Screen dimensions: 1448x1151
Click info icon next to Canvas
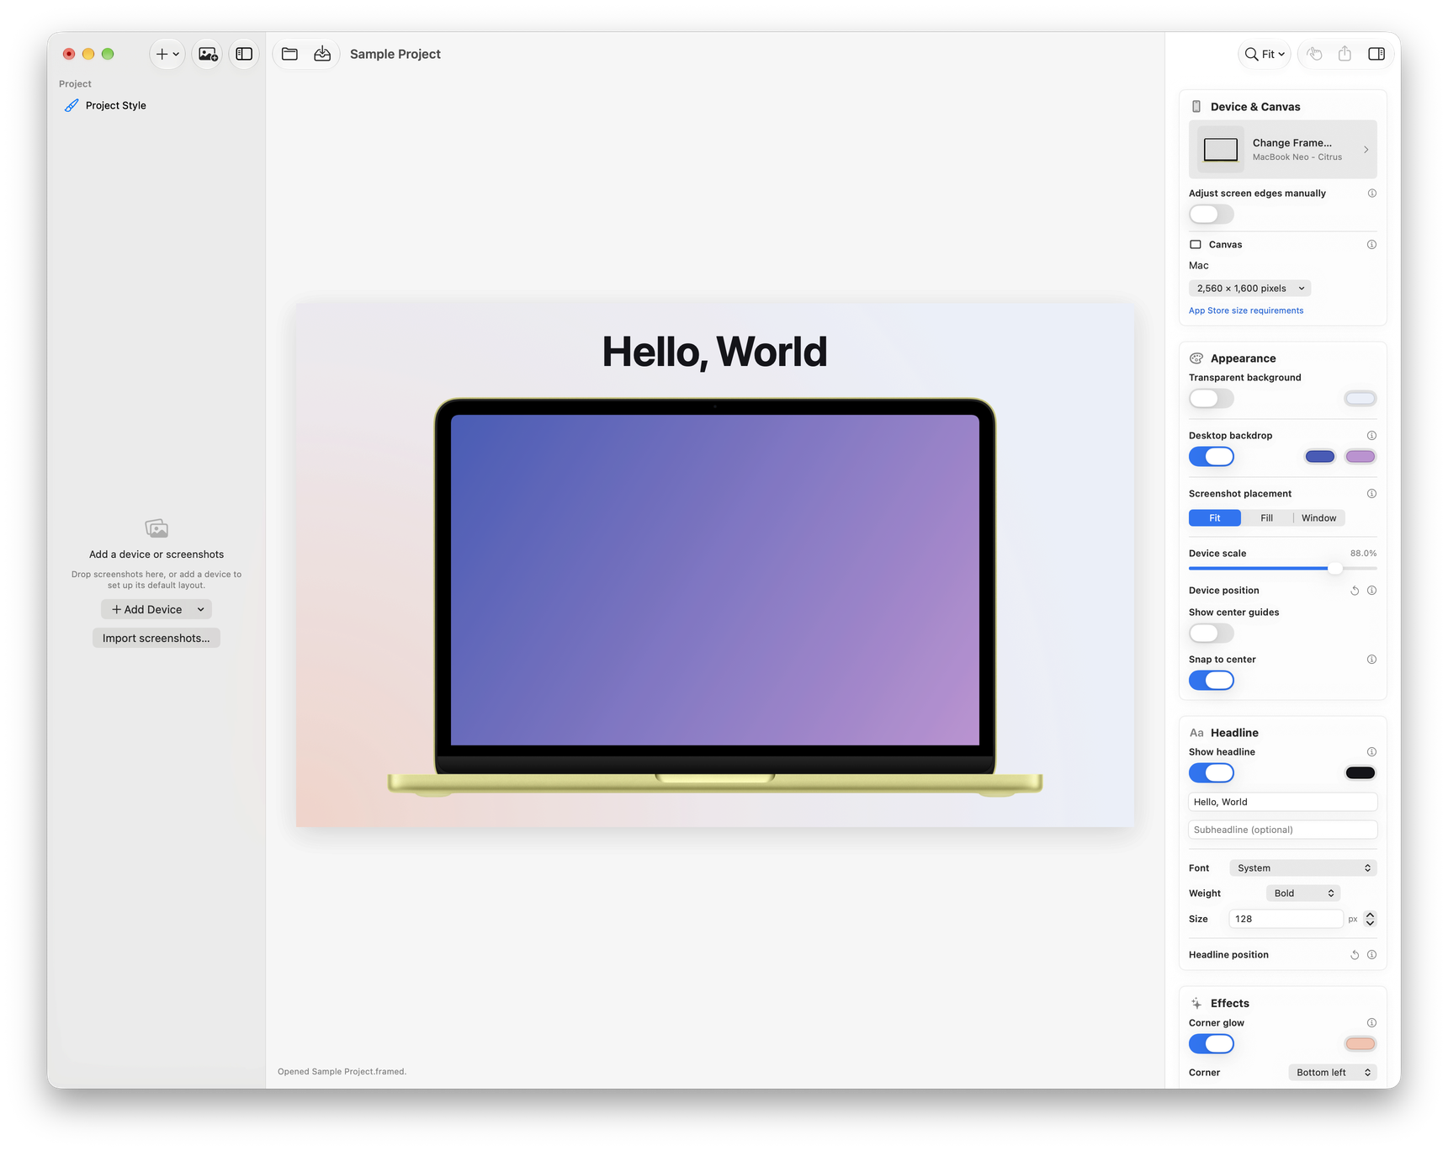click(x=1372, y=245)
